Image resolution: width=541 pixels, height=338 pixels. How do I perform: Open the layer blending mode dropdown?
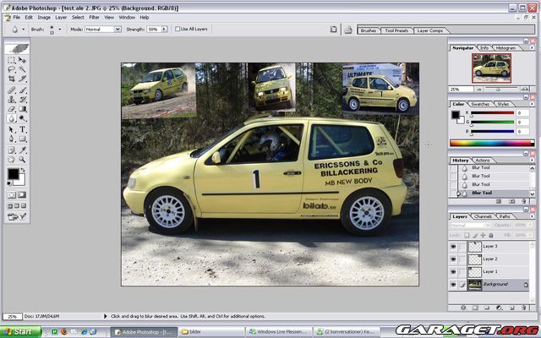coord(471,225)
